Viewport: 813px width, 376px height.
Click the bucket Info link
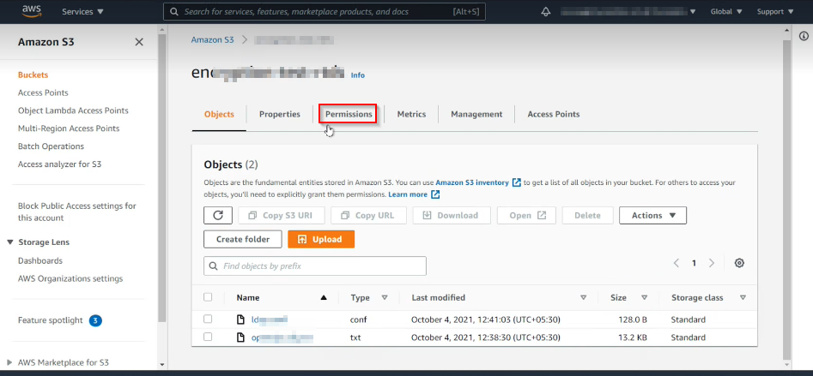[358, 75]
